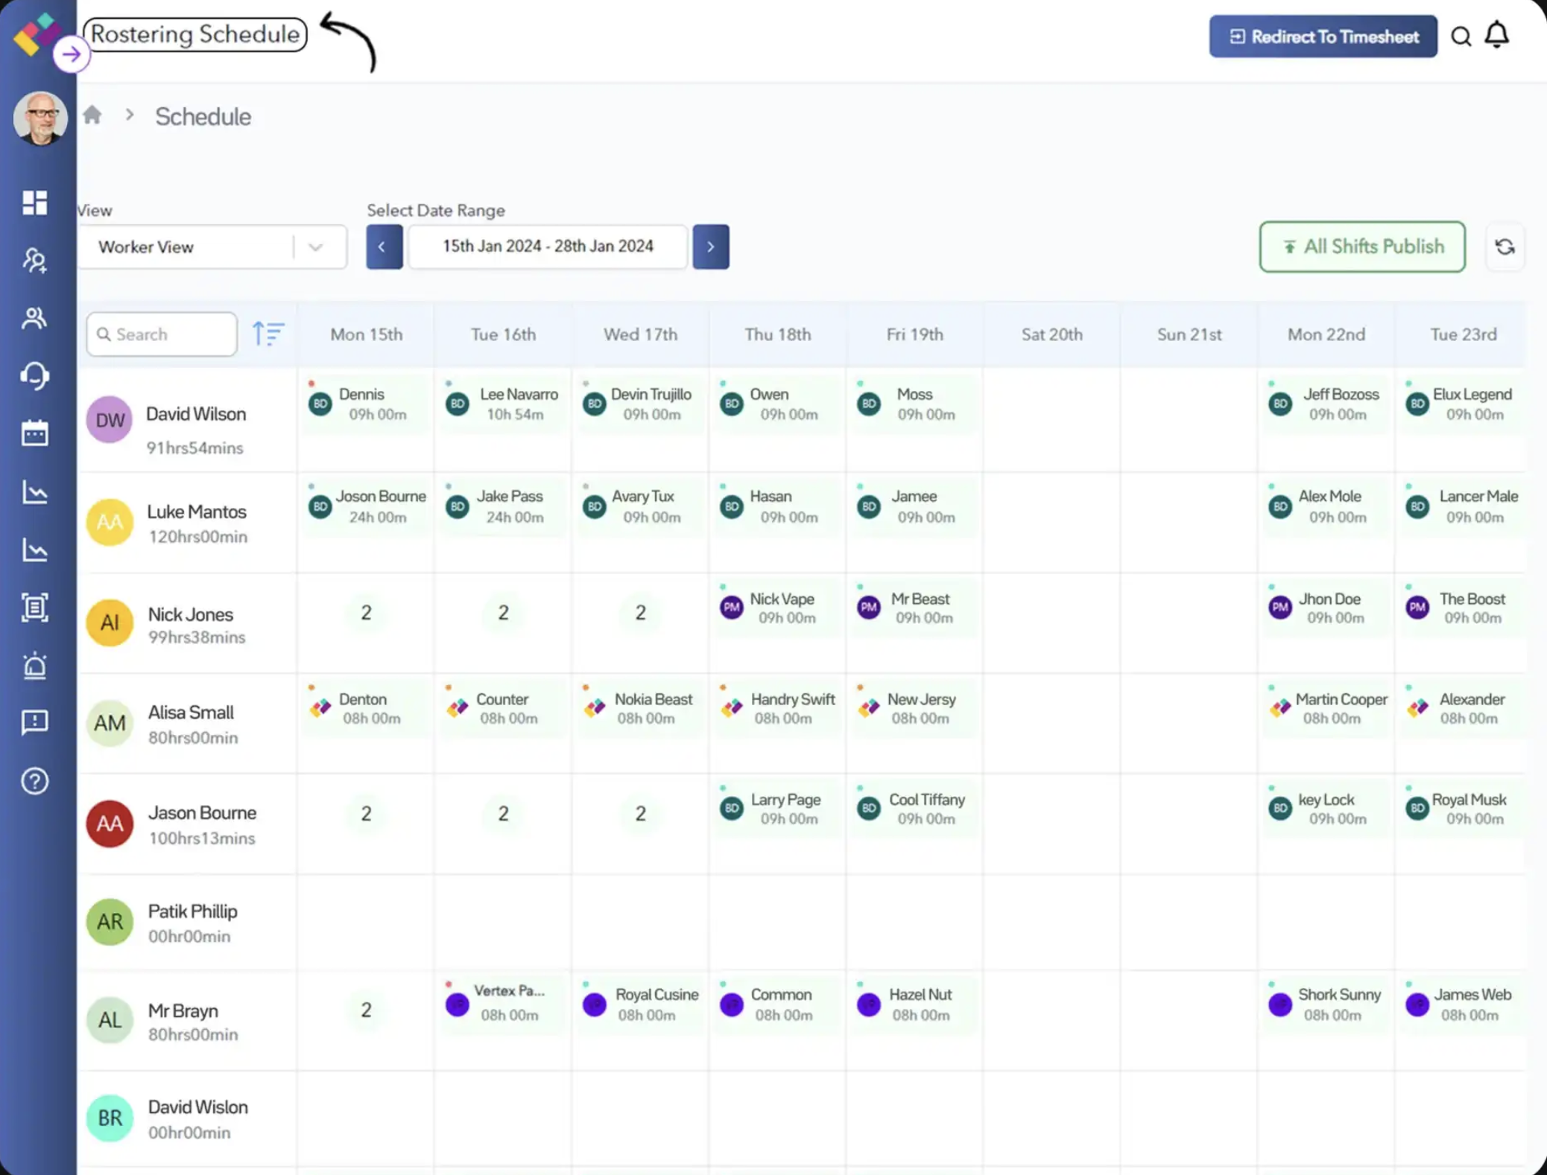Open David Wilson's Dennis shift on Monday
The width and height of the screenshot is (1547, 1175).
pos(365,404)
